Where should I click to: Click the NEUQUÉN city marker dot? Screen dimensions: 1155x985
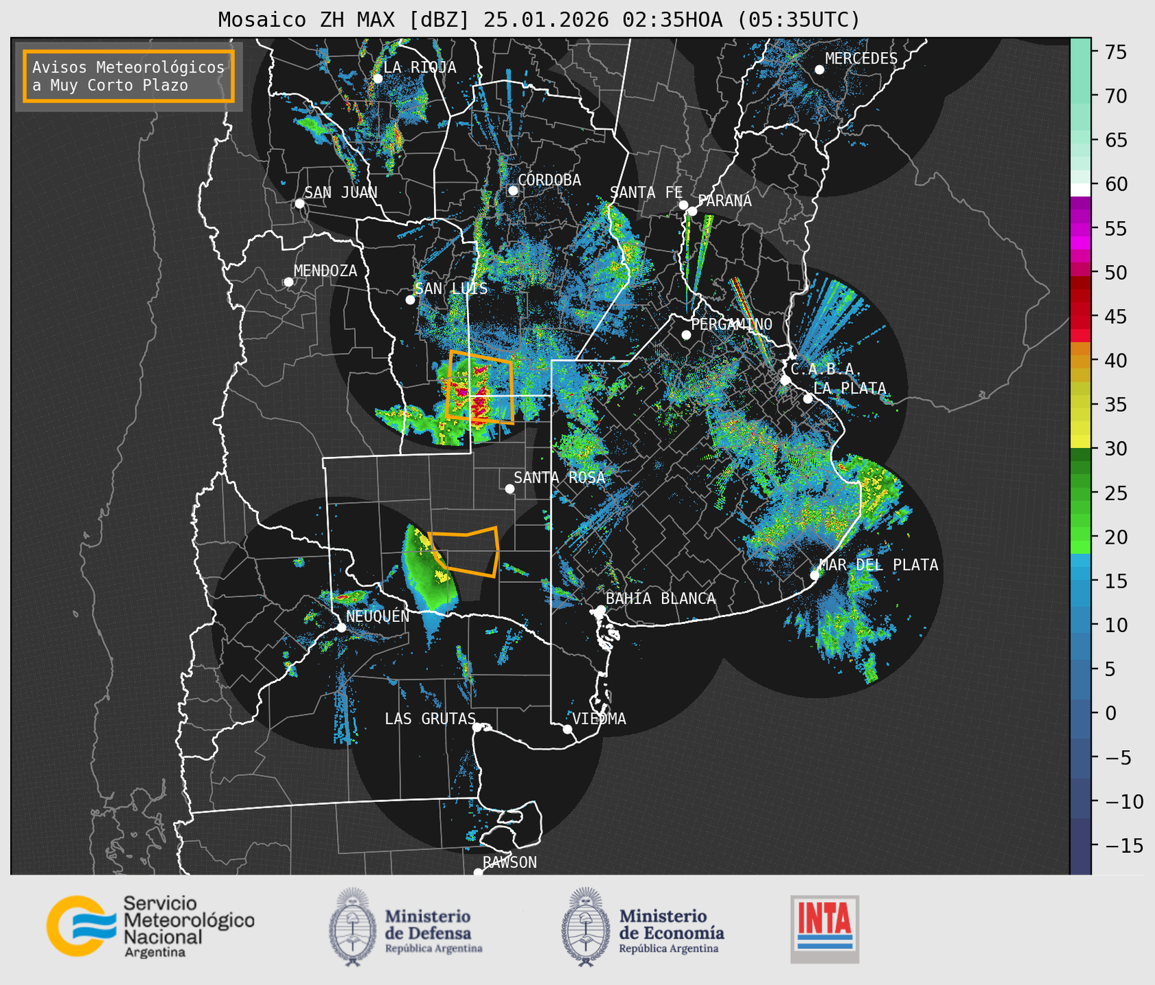[x=341, y=627]
